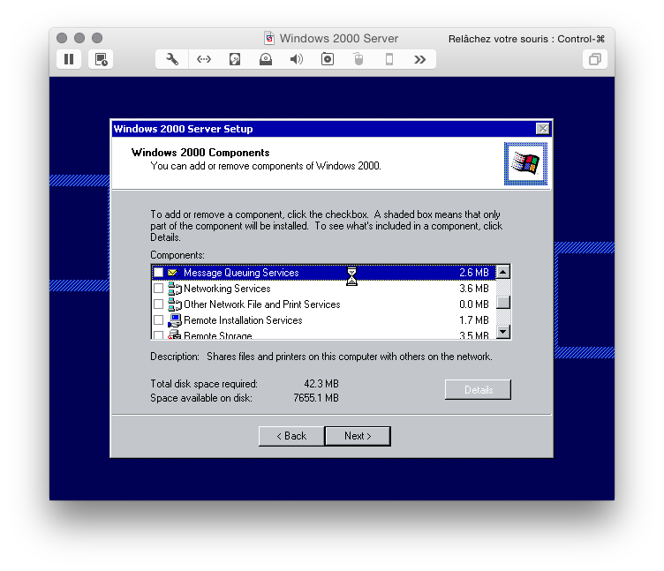Click the sound speaker icon

(x=297, y=59)
